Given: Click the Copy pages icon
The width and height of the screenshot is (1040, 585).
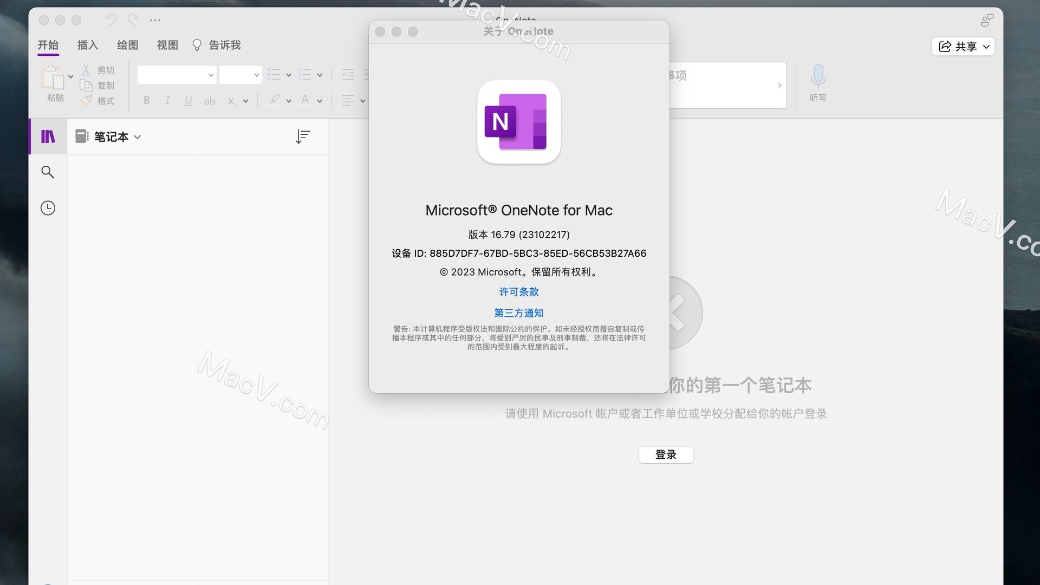Looking at the screenshot, I should (86, 85).
